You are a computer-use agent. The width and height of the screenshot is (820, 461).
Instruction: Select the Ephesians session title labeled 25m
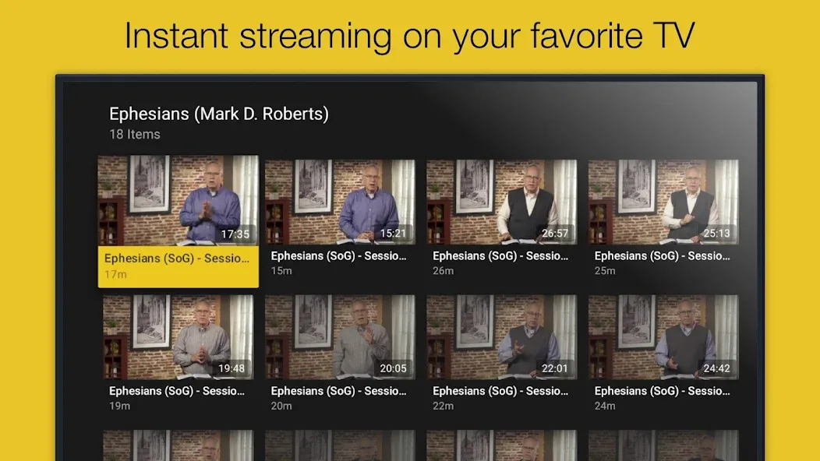click(662, 256)
